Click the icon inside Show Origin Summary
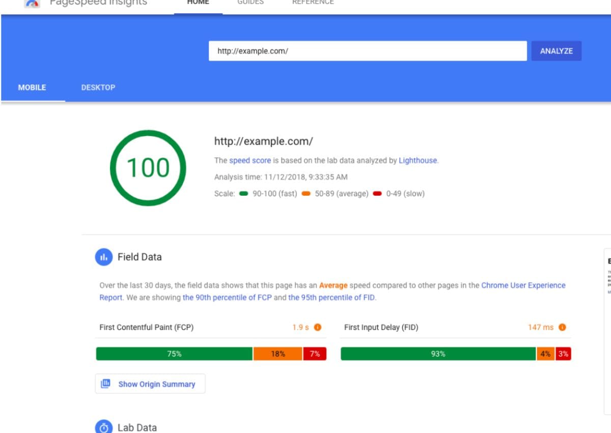The image size is (611, 433). pos(105,384)
